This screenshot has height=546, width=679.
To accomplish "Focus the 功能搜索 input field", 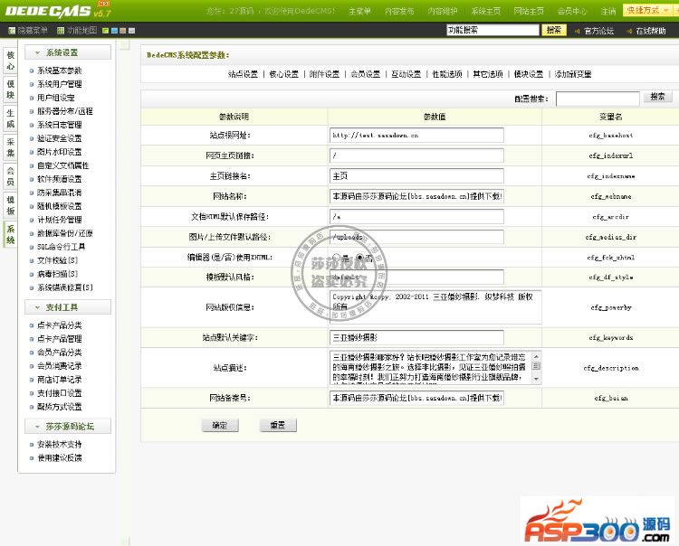I will [x=493, y=30].
